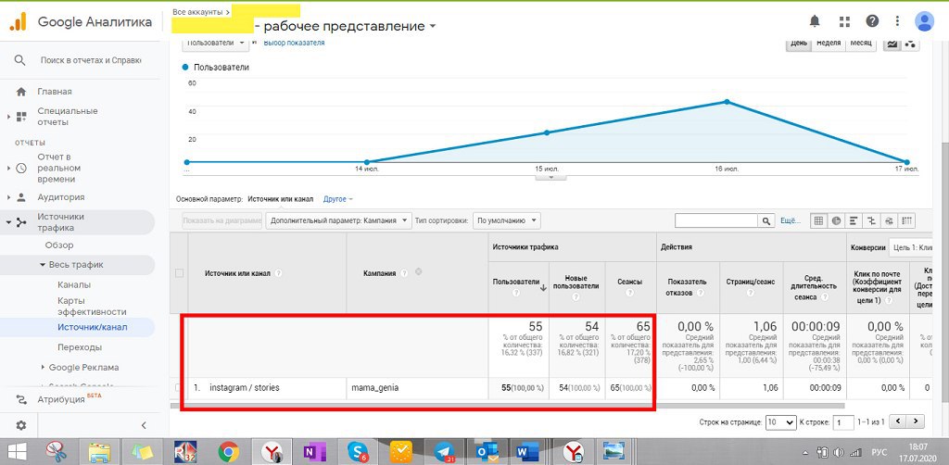
Task: Open the Другое primary dimension dropdown
Action: pyautogui.click(x=337, y=199)
